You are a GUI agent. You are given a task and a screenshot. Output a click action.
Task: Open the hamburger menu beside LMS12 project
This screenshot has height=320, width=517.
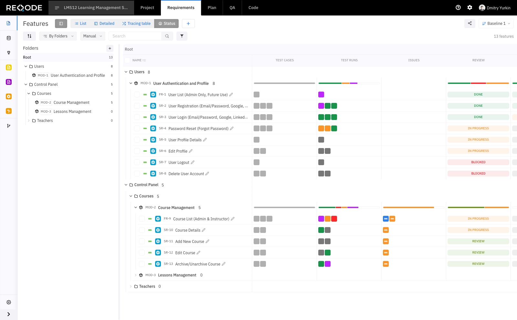(x=57, y=8)
